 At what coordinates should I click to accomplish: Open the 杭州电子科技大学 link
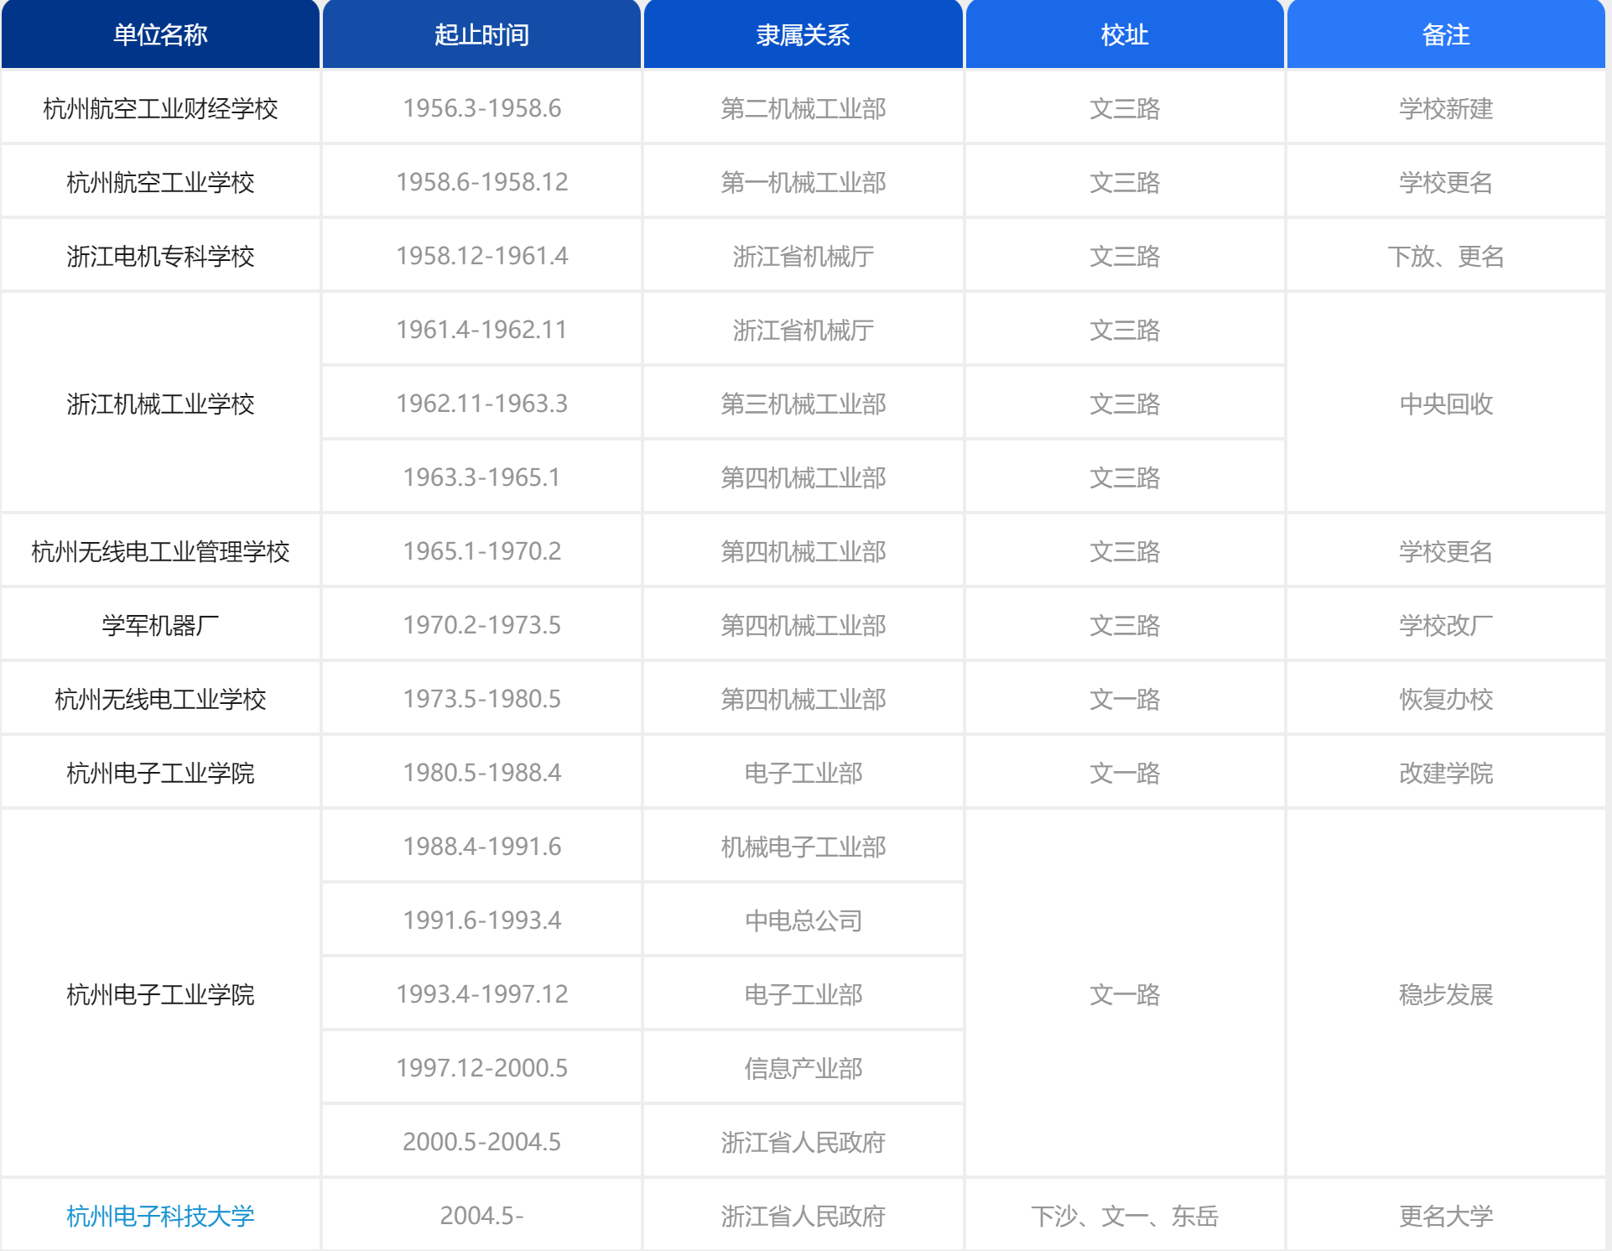(159, 1214)
